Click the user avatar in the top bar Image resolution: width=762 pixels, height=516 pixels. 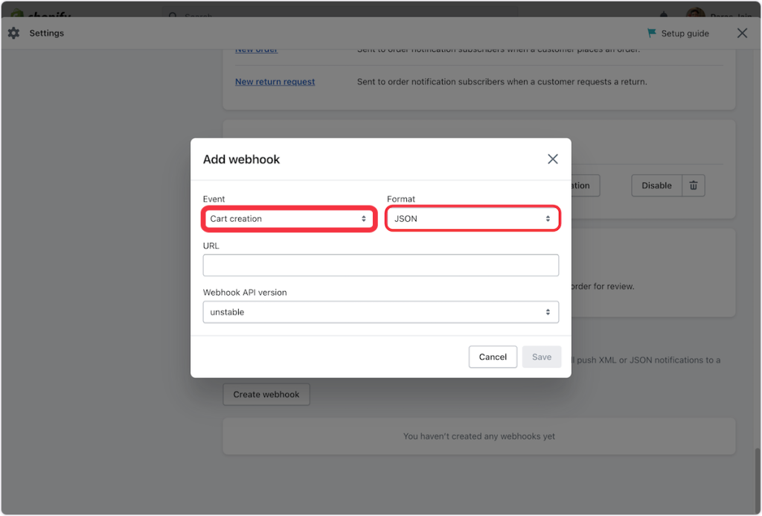695,14
